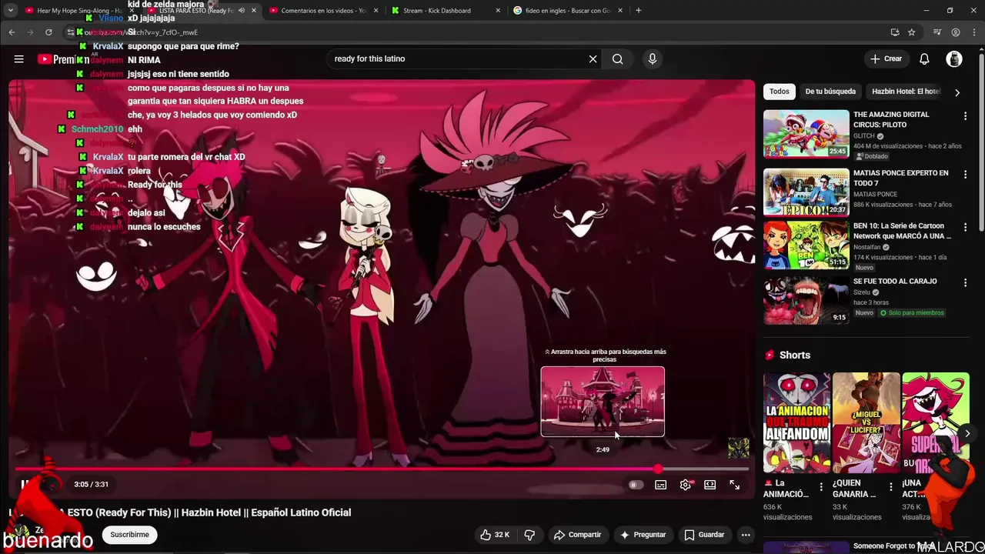Clear the search box with the X icon

[593, 59]
